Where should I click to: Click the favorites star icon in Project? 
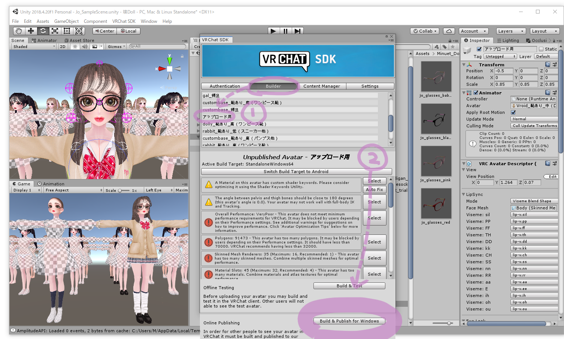pyautogui.click(x=453, y=47)
